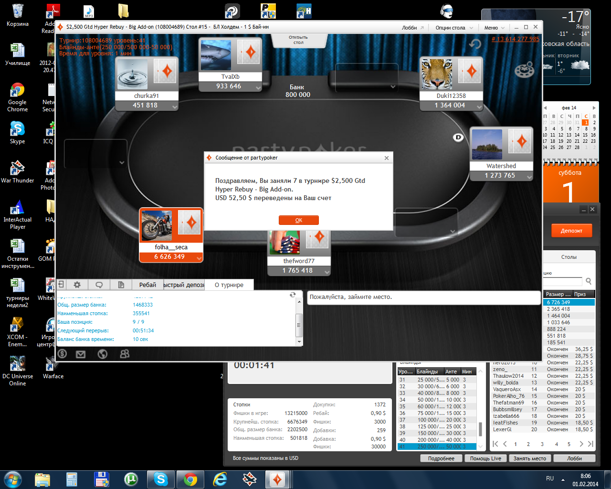Image resolution: width=611 pixels, height=489 pixels.
Task: Click the replay hand arrow icon
Action: 475,44
